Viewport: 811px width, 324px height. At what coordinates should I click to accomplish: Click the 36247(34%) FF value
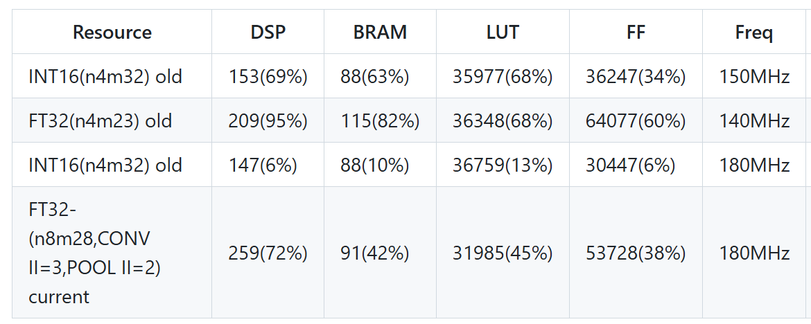[636, 77]
